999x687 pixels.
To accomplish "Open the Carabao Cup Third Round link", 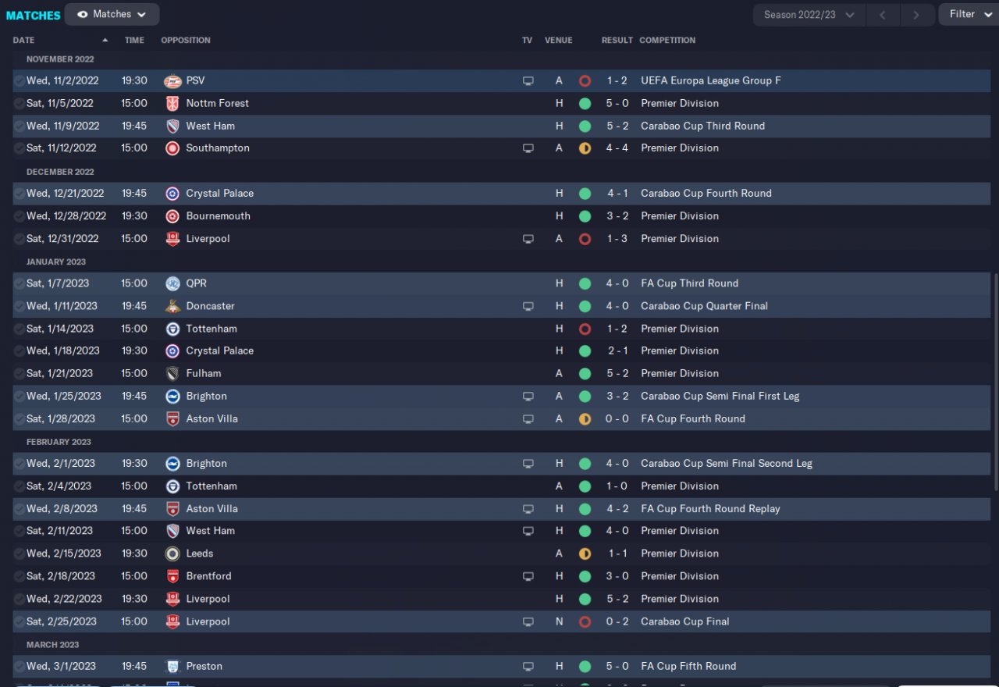I will [703, 126].
